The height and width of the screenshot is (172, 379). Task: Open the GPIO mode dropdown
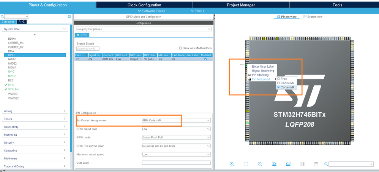[176, 137]
